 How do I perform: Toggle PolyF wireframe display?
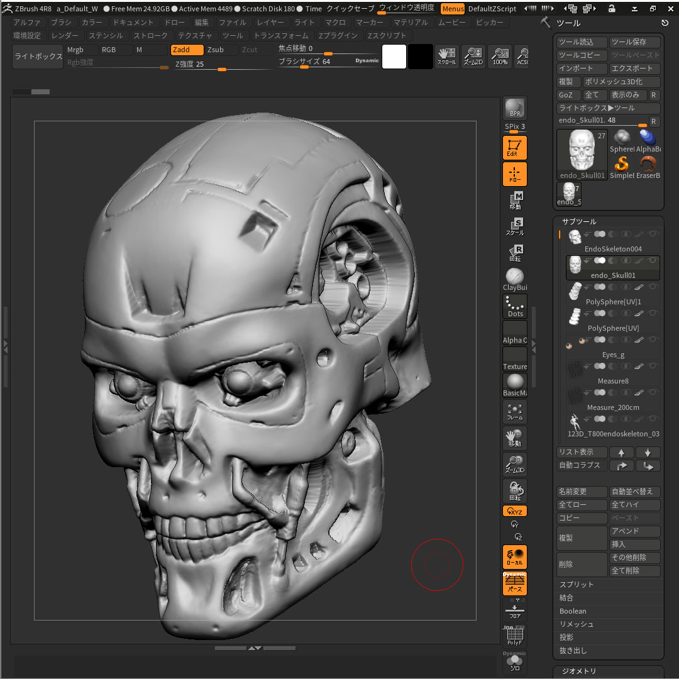coord(514,636)
